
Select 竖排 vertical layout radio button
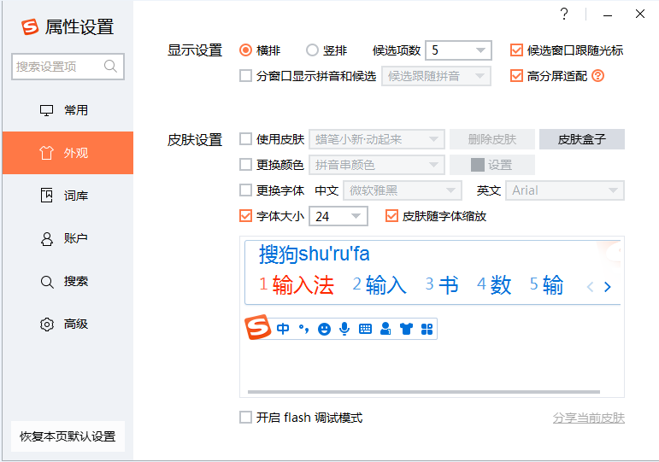click(x=312, y=50)
